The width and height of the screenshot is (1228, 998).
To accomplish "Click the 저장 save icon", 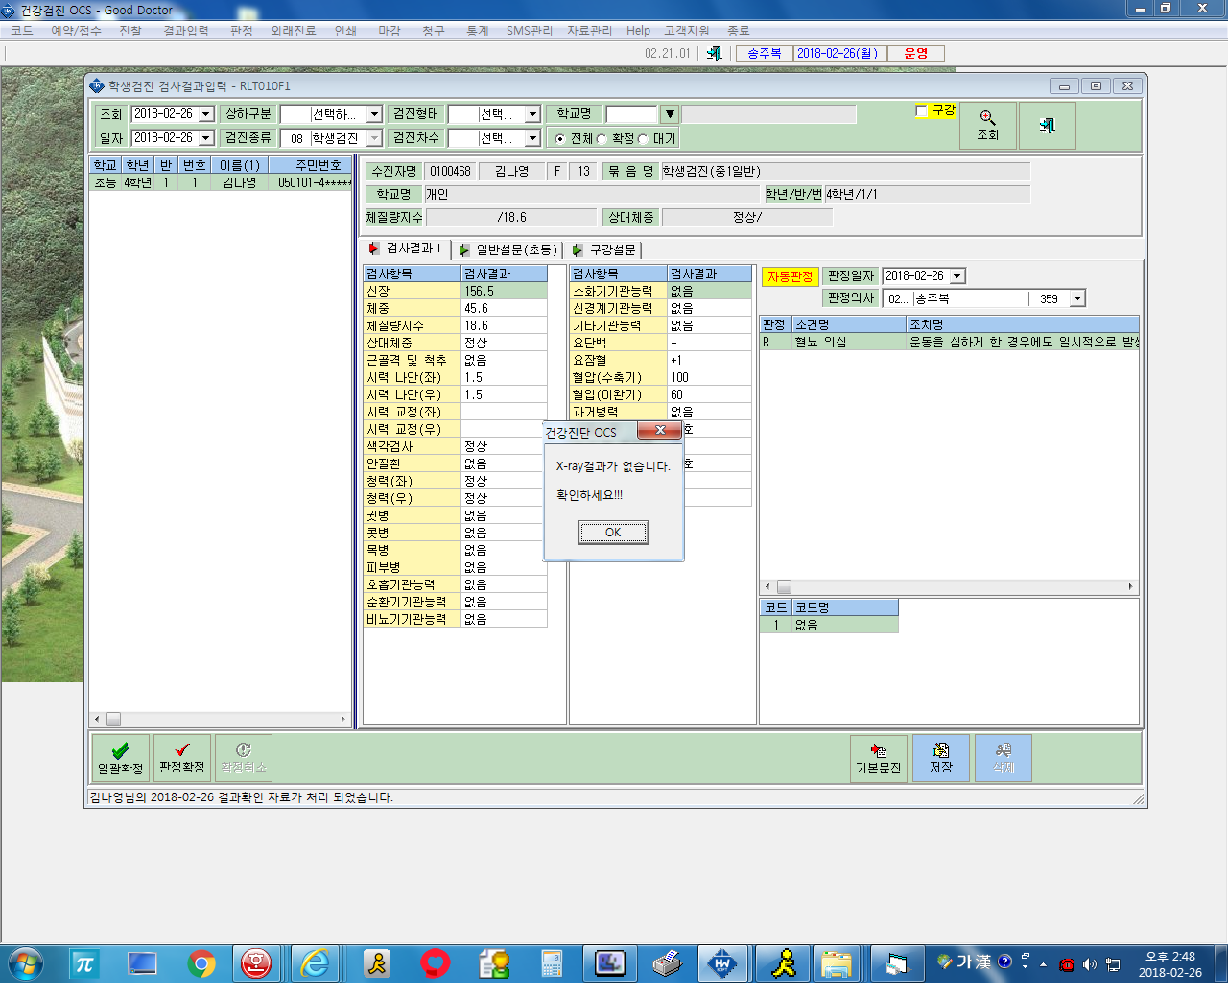I will tap(941, 758).
